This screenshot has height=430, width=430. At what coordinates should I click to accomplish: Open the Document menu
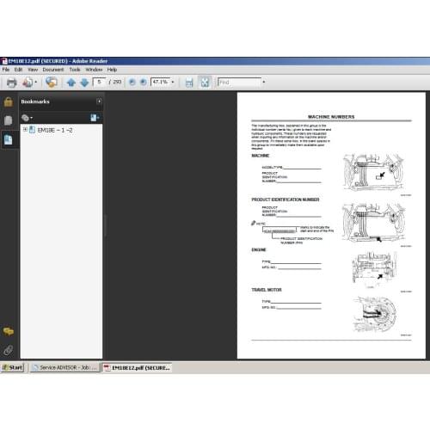click(53, 70)
